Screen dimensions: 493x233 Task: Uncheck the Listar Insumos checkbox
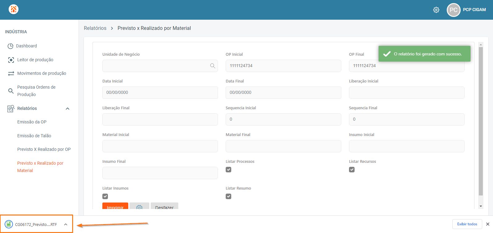[x=105, y=196]
